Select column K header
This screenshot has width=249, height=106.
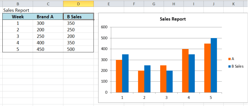233,4
